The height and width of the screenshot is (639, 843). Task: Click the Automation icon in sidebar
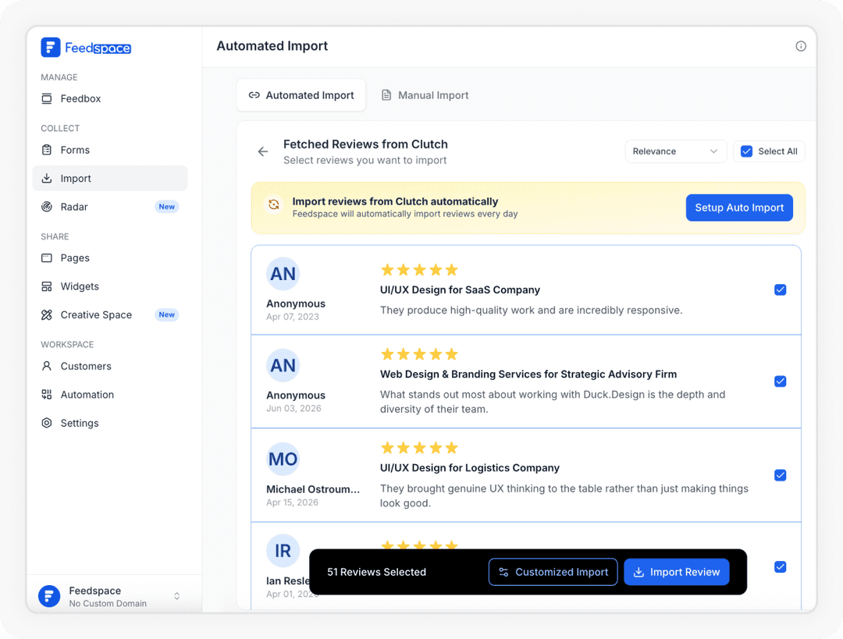pos(47,395)
